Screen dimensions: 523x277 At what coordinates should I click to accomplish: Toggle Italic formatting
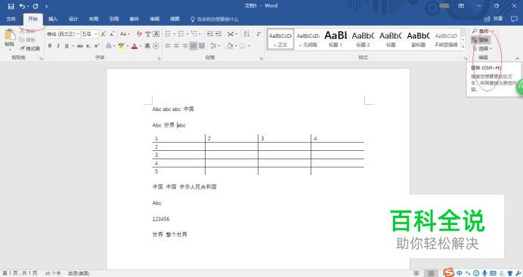pos(58,46)
